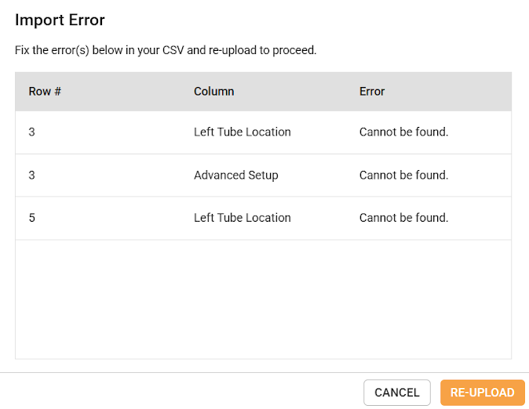Click the 'Error' table header

coord(372,91)
